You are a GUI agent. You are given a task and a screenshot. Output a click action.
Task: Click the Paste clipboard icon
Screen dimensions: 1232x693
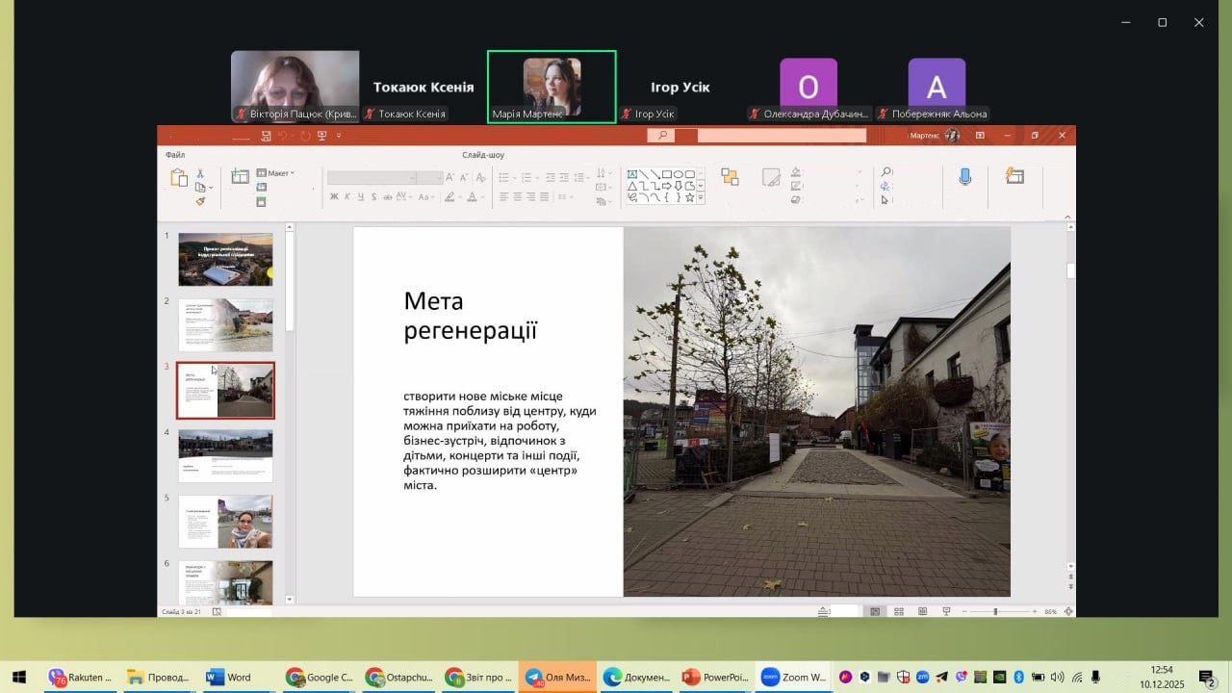pyautogui.click(x=179, y=178)
